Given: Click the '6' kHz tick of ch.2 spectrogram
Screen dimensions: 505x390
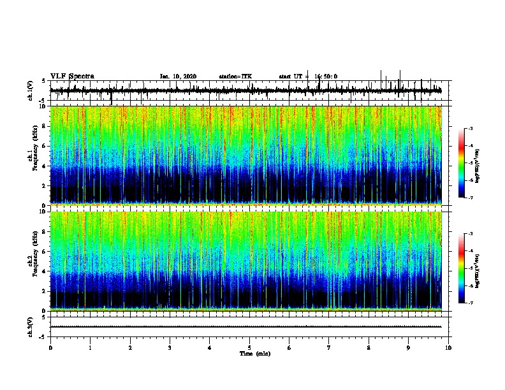Looking at the screenshot, I should coord(44,252).
